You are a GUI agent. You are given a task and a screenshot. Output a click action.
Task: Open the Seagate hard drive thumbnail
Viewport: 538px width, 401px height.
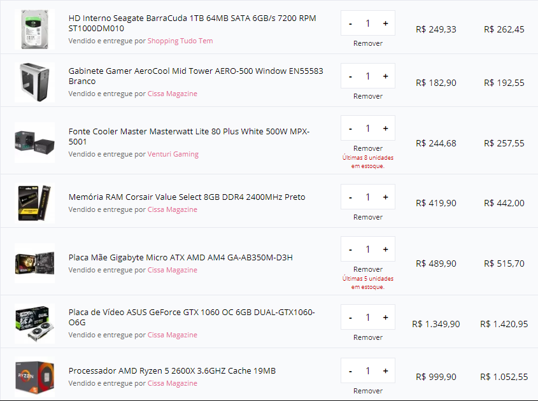[x=34, y=29]
